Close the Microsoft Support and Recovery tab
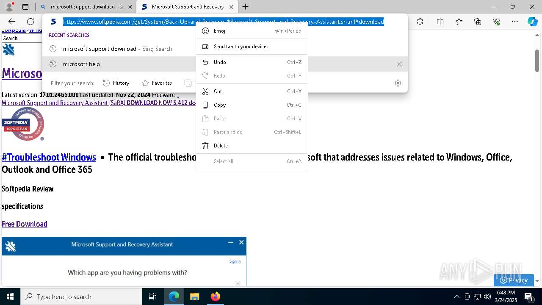The width and height of the screenshot is (542, 305). 231,7
